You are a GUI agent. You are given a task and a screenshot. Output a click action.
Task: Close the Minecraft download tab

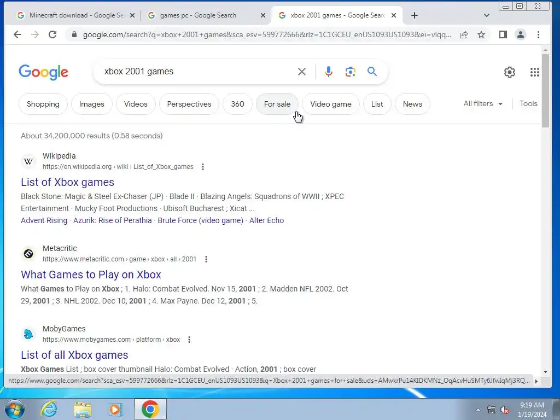coord(132,15)
